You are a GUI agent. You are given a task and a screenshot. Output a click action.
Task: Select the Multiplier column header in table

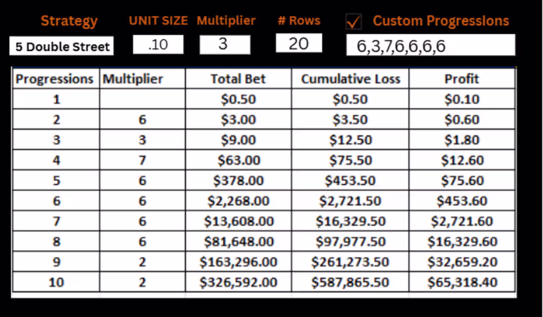click(x=142, y=79)
